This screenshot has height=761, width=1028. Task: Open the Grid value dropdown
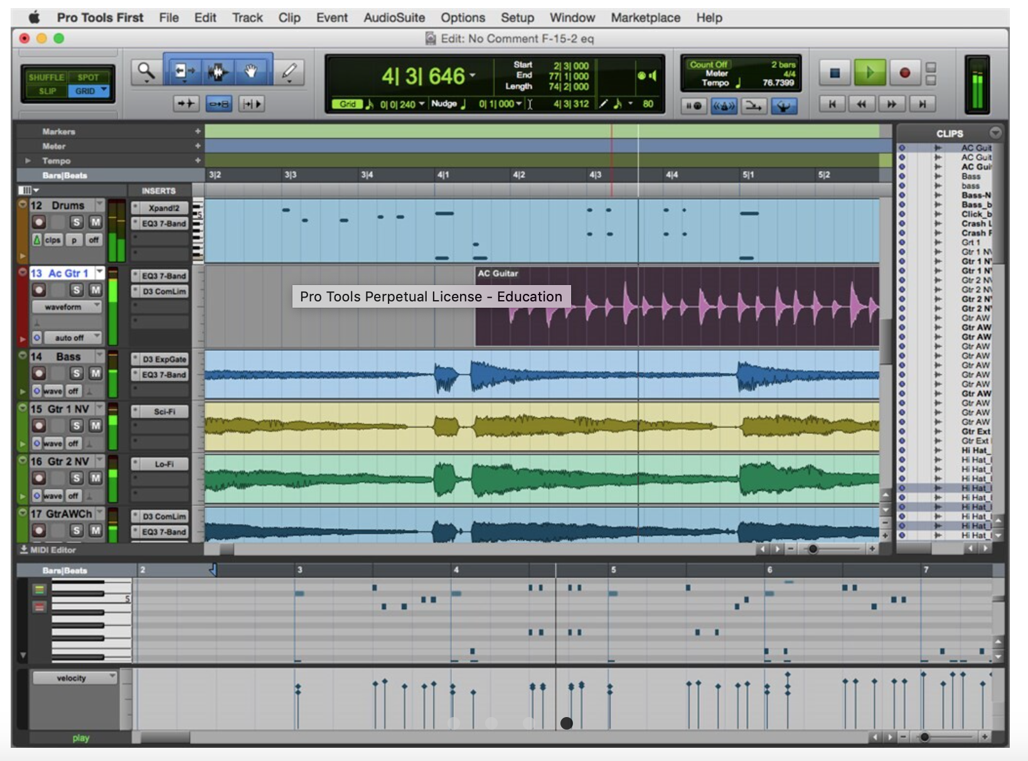[x=422, y=104]
